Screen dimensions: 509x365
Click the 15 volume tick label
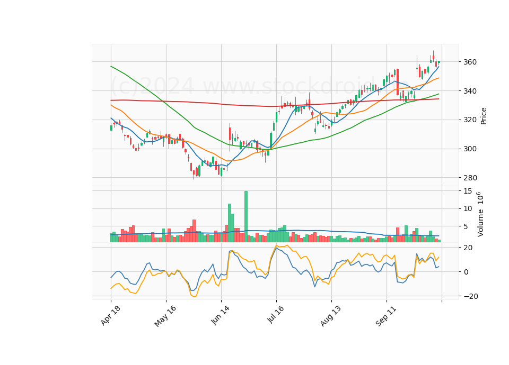[468, 191]
